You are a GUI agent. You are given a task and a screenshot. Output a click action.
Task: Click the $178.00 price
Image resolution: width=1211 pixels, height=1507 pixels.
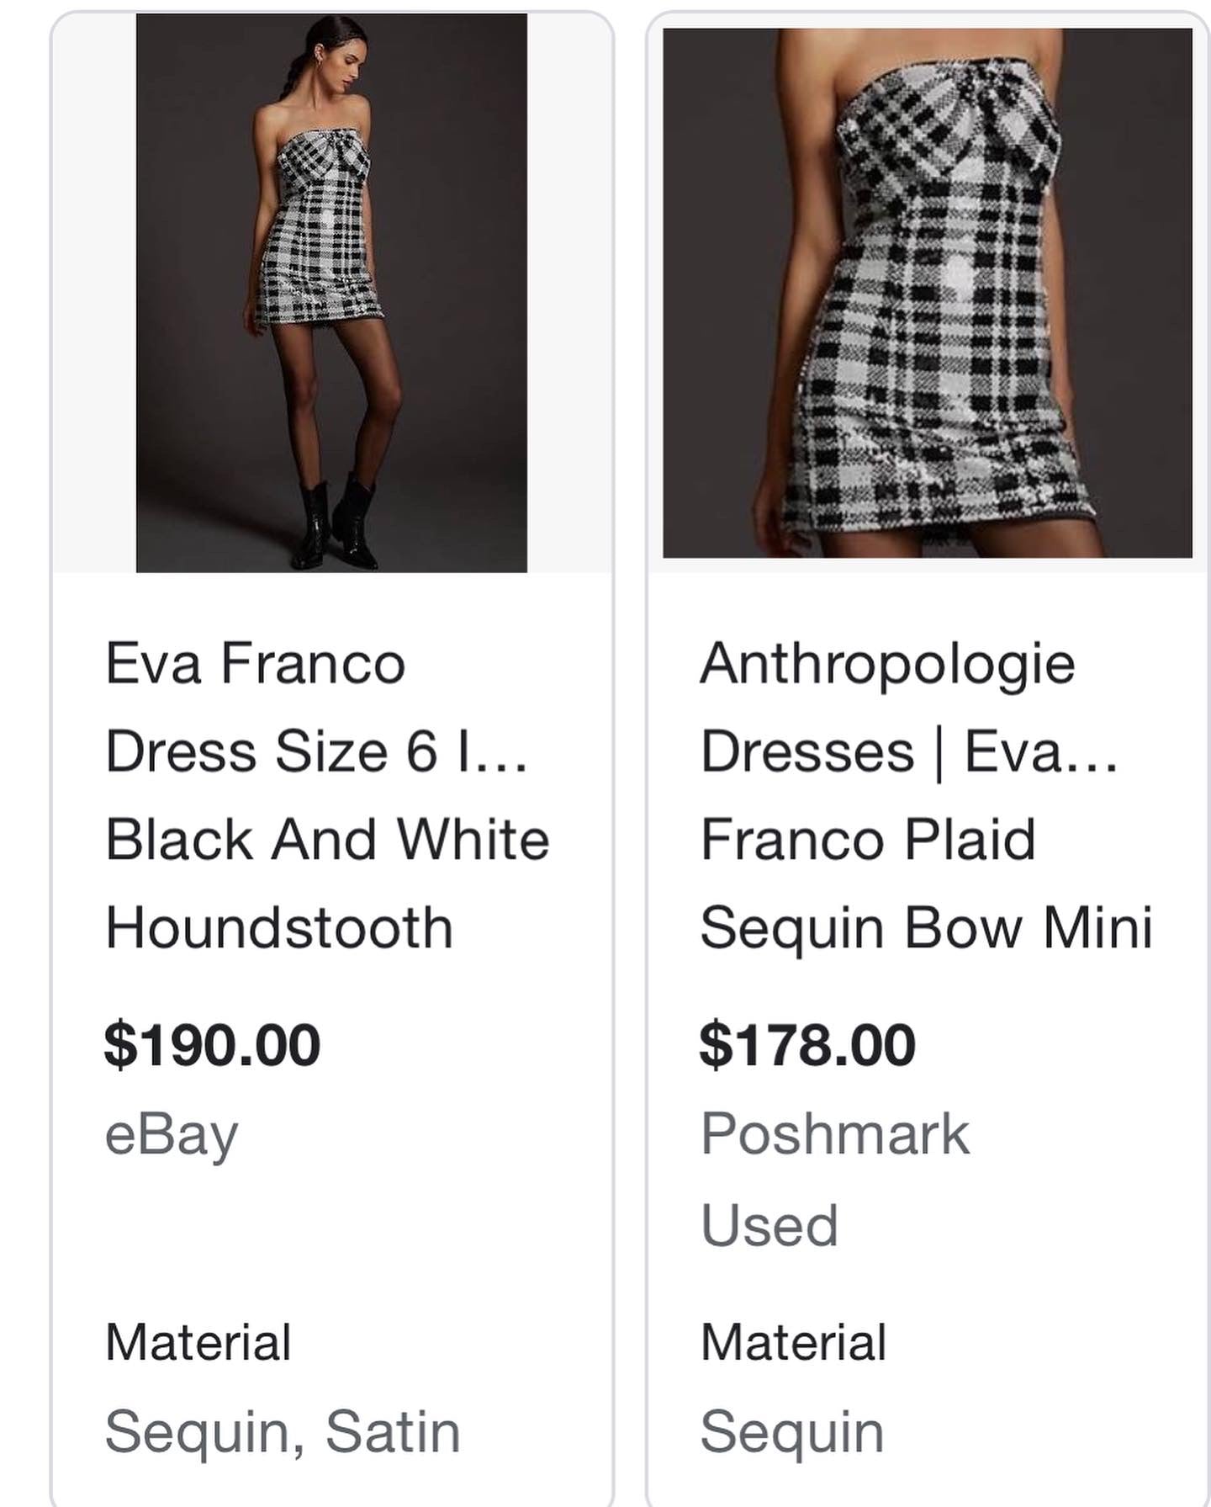[x=807, y=1045]
